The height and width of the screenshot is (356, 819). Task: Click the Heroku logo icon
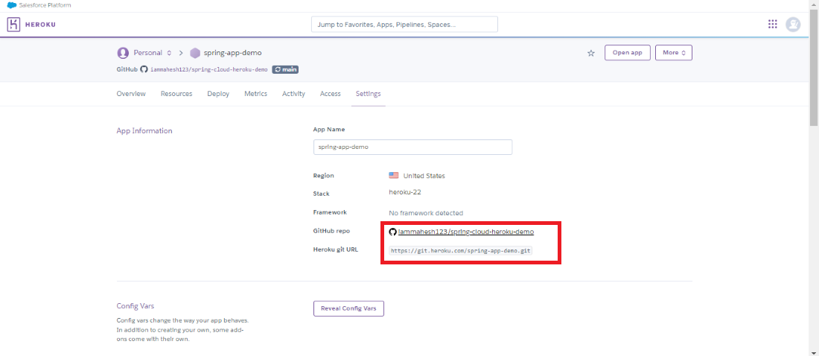[x=13, y=25]
